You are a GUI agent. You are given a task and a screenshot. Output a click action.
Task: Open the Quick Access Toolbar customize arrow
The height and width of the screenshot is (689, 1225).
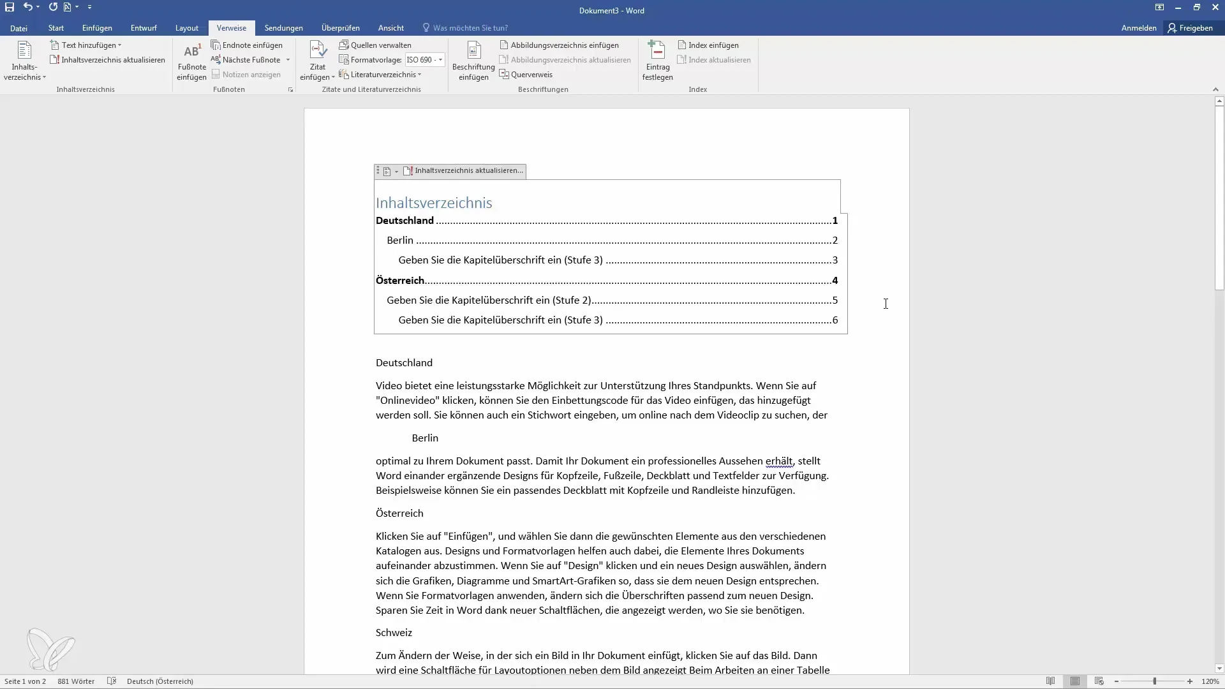coord(89,7)
